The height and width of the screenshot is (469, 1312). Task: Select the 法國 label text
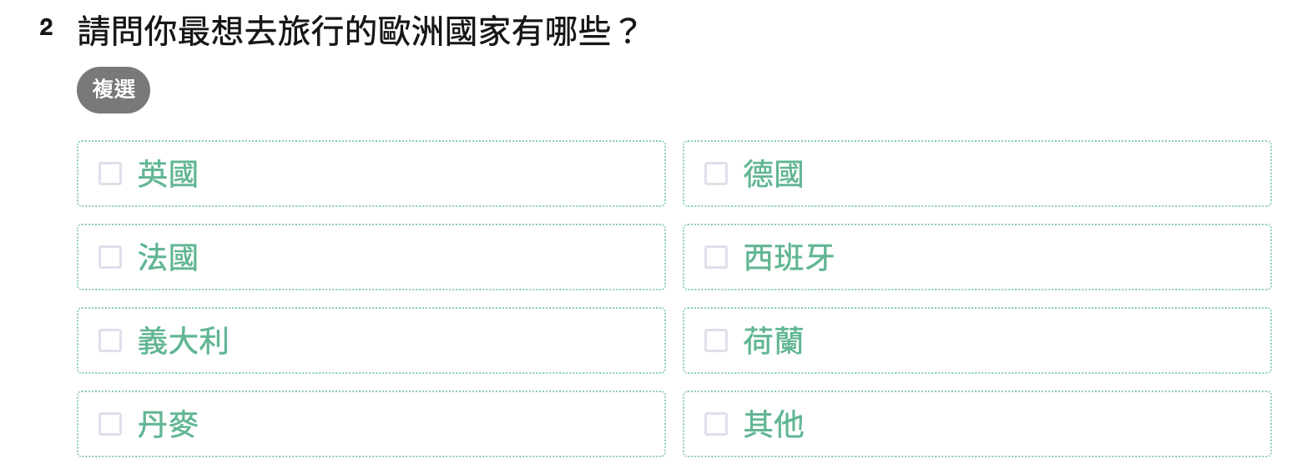168,258
